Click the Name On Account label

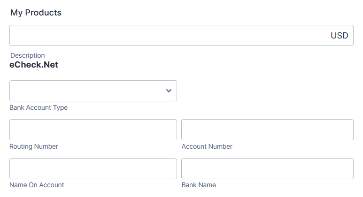coord(37,185)
